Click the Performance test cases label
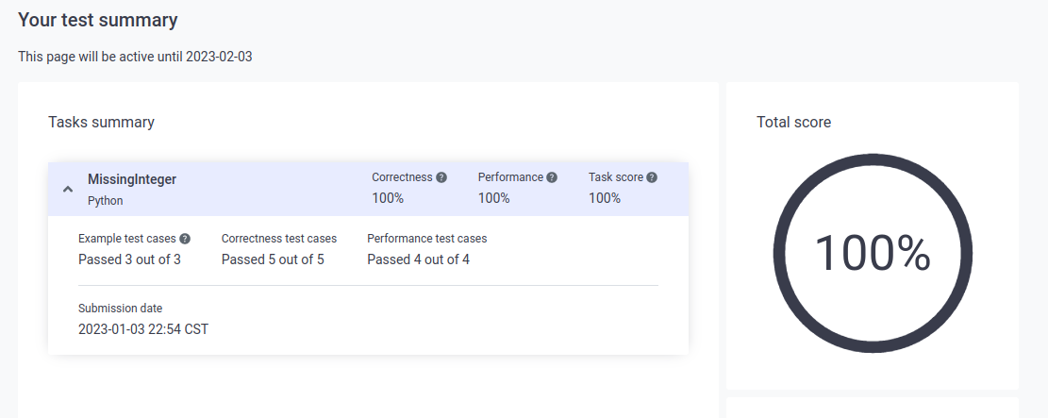1048x418 pixels. point(427,239)
